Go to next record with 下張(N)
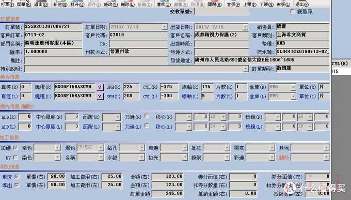This screenshot has width=351, height=200. [x=266, y=4]
